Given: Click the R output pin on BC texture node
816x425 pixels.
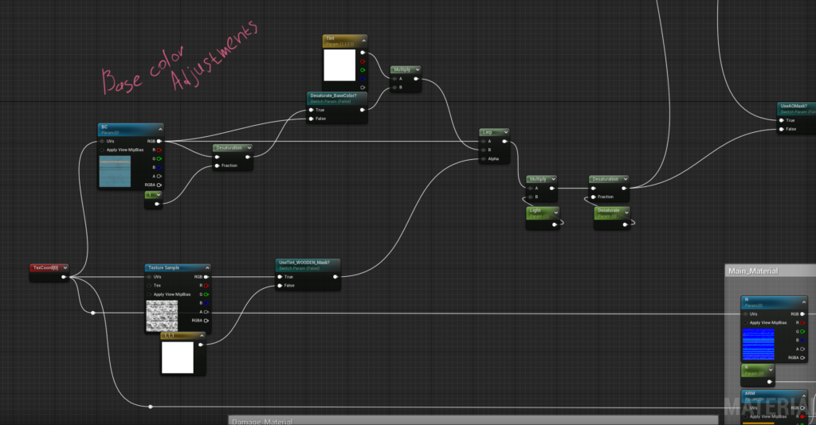Looking at the screenshot, I should tap(159, 150).
